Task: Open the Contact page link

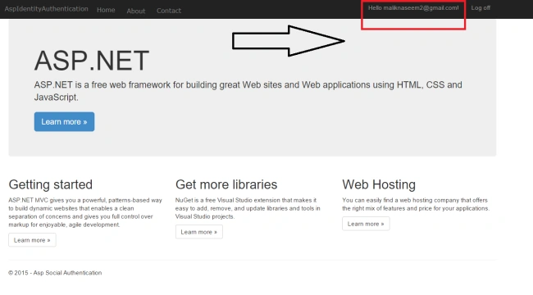Action: pyautogui.click(x=169, y=11)
